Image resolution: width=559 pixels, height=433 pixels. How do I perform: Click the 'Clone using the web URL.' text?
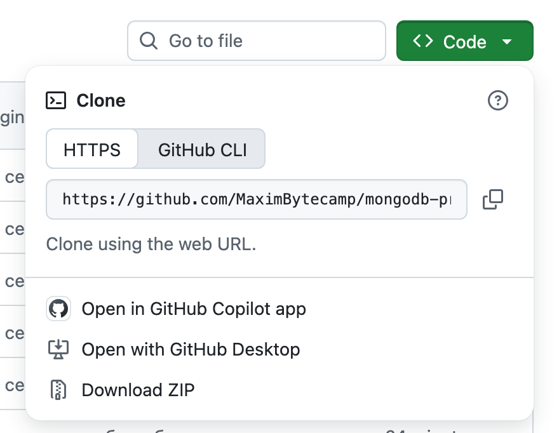(x=151, y=244)
